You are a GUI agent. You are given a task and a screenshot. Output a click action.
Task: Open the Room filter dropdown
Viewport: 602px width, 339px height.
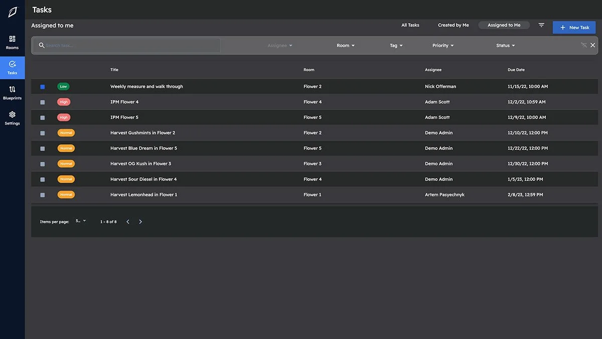pos(346,45)
